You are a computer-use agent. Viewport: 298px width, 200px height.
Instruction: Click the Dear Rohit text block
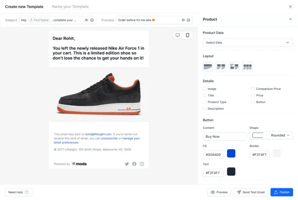pos(99,49)
